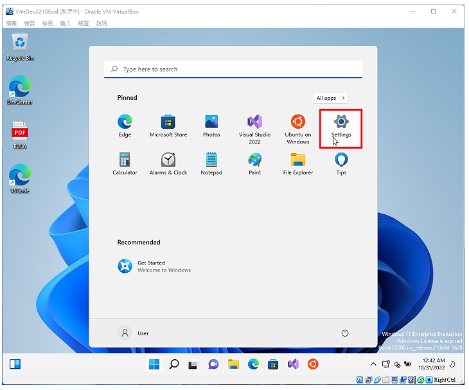Image resolution: width=469 pixels, height=390 pixels.
Task: Open the Widgets button on taskbar
Action: [15, 364]
